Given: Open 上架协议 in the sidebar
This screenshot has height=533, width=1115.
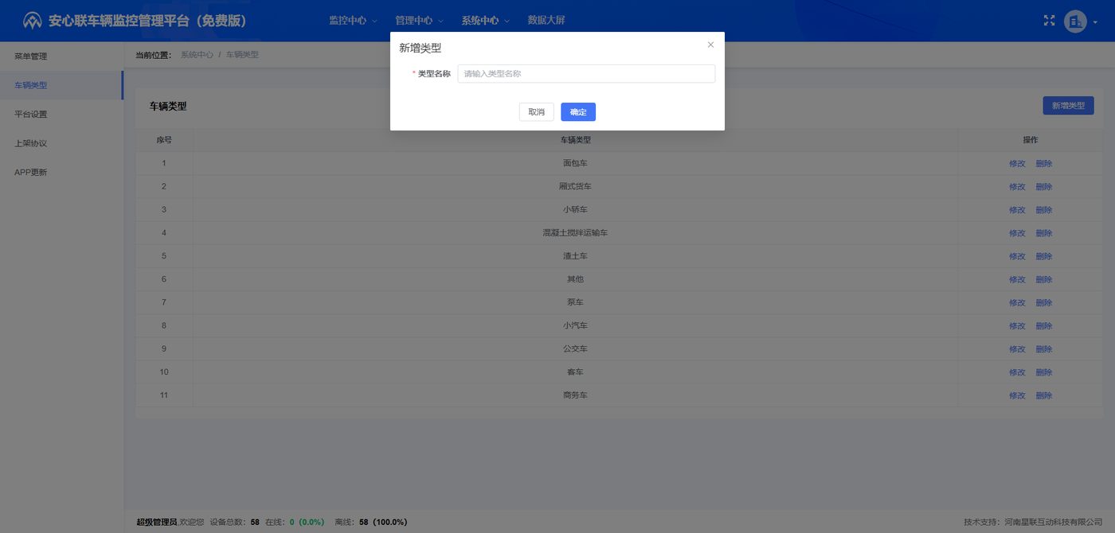Looking at the screenshot, I should tap(61, 143).
